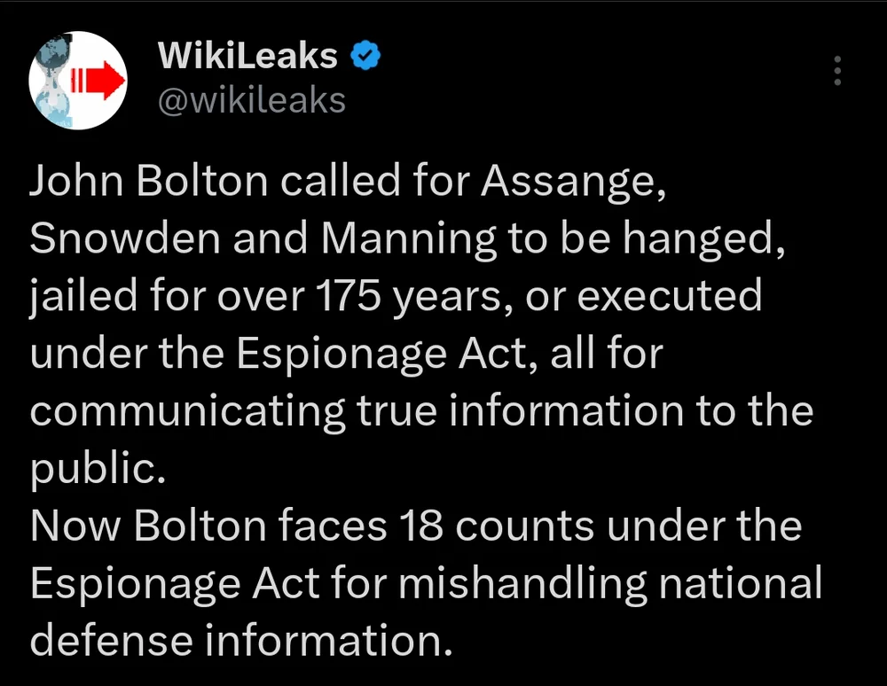
Task: Click the word "communicating" in the tweet
Action: pos(187,411)
